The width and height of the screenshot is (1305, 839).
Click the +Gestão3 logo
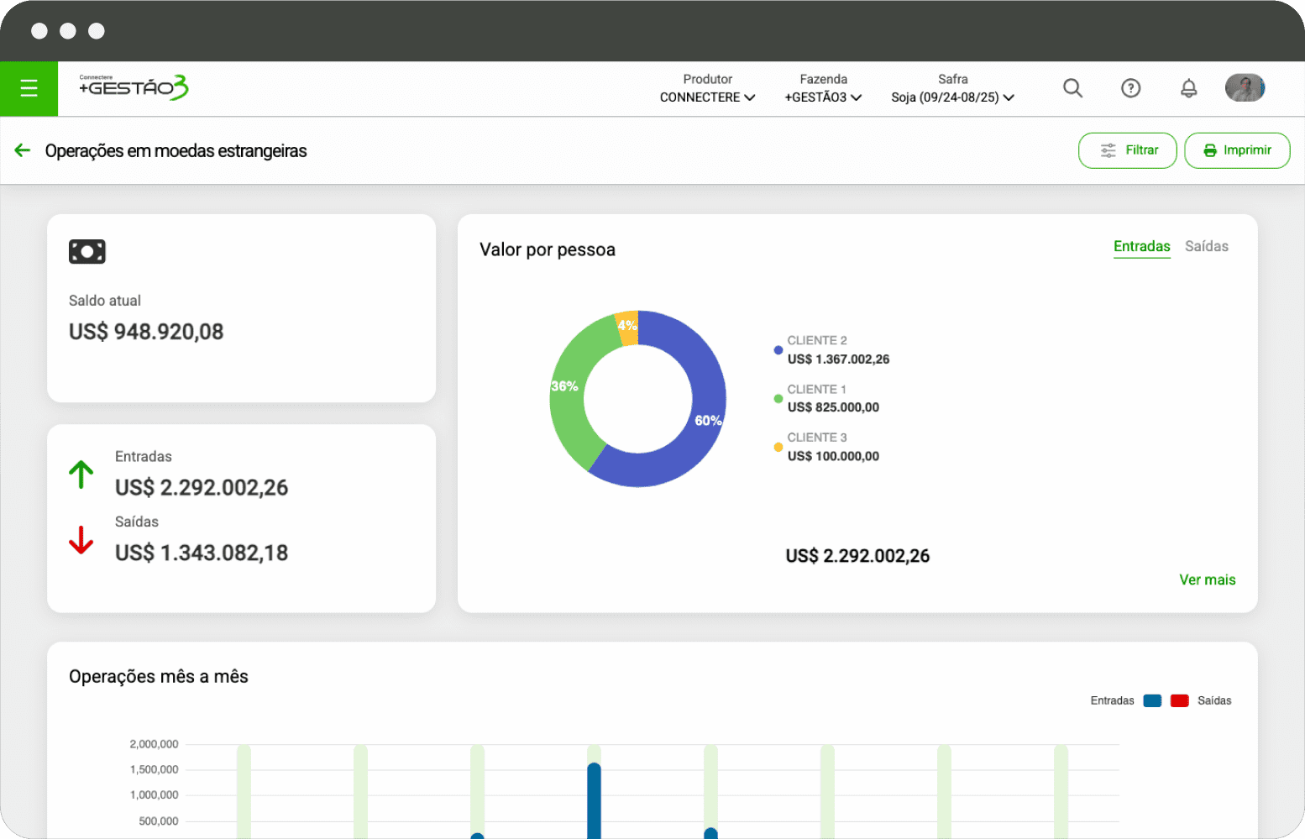[134, 87]
